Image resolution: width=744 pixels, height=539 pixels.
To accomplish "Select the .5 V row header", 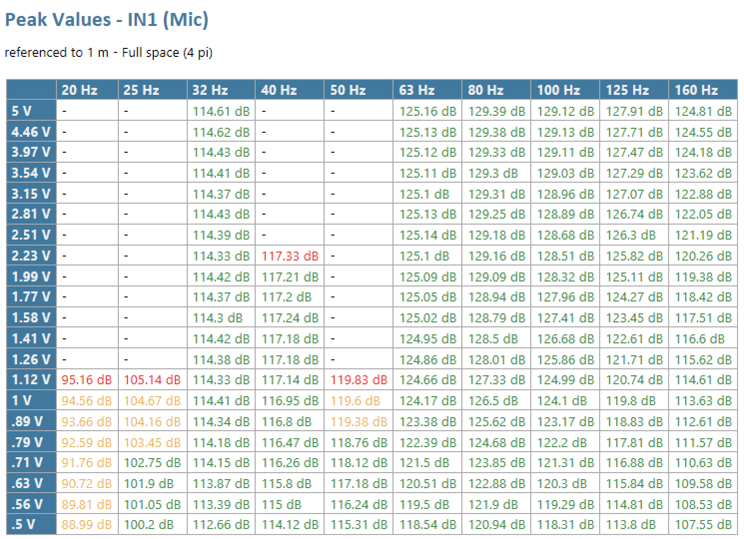I will (31, 525).
